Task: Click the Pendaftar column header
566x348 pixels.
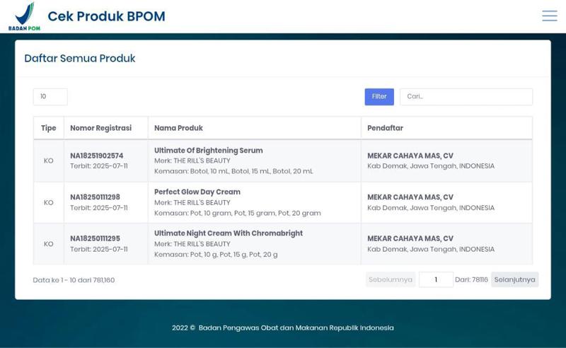Action: tap(385, 128)
